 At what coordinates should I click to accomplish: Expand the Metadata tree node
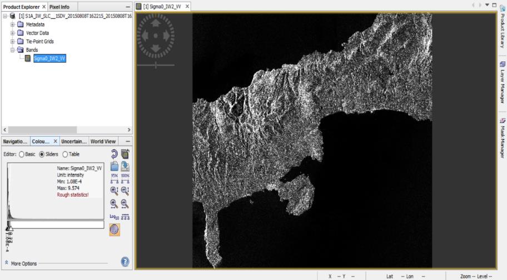tap(12, 24)
